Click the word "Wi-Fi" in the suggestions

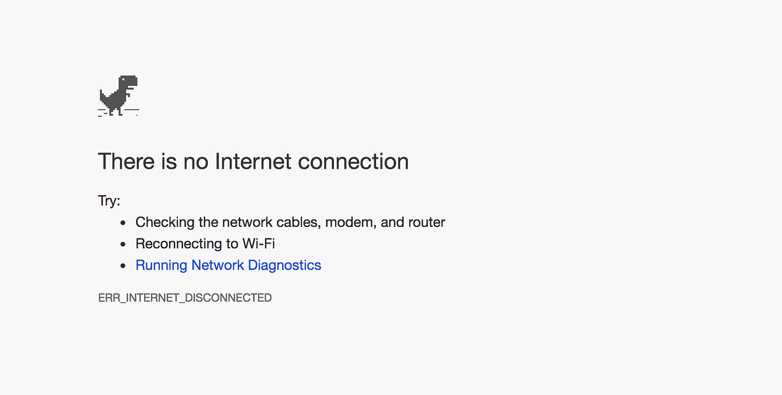[259, 244]
